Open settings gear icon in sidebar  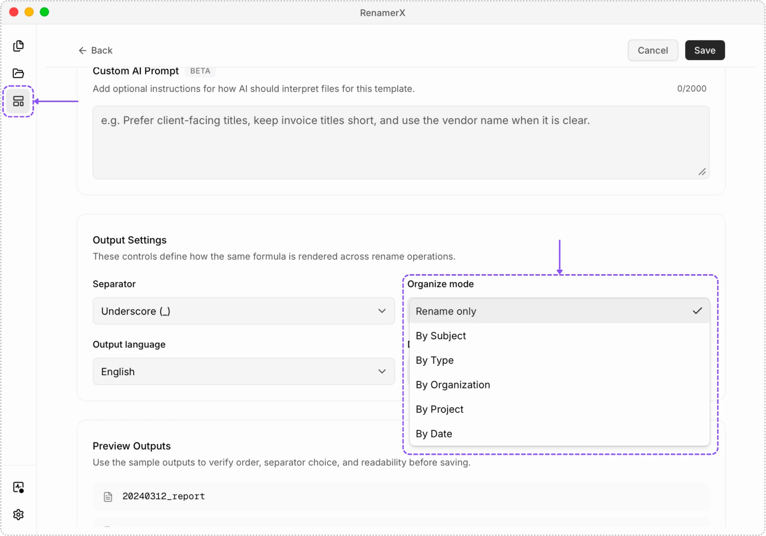pyautogui.click(x=18, y=515)
